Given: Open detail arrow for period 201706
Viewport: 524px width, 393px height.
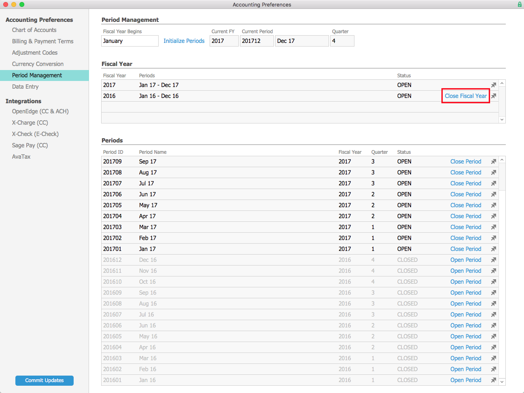Looking at the screenshot, I should (494, 194).
